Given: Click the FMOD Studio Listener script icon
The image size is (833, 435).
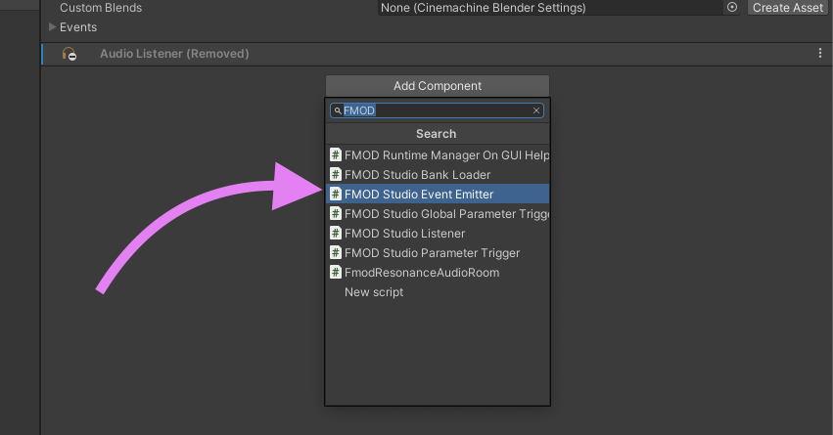Looking at the screenshot, I should 336,234.
